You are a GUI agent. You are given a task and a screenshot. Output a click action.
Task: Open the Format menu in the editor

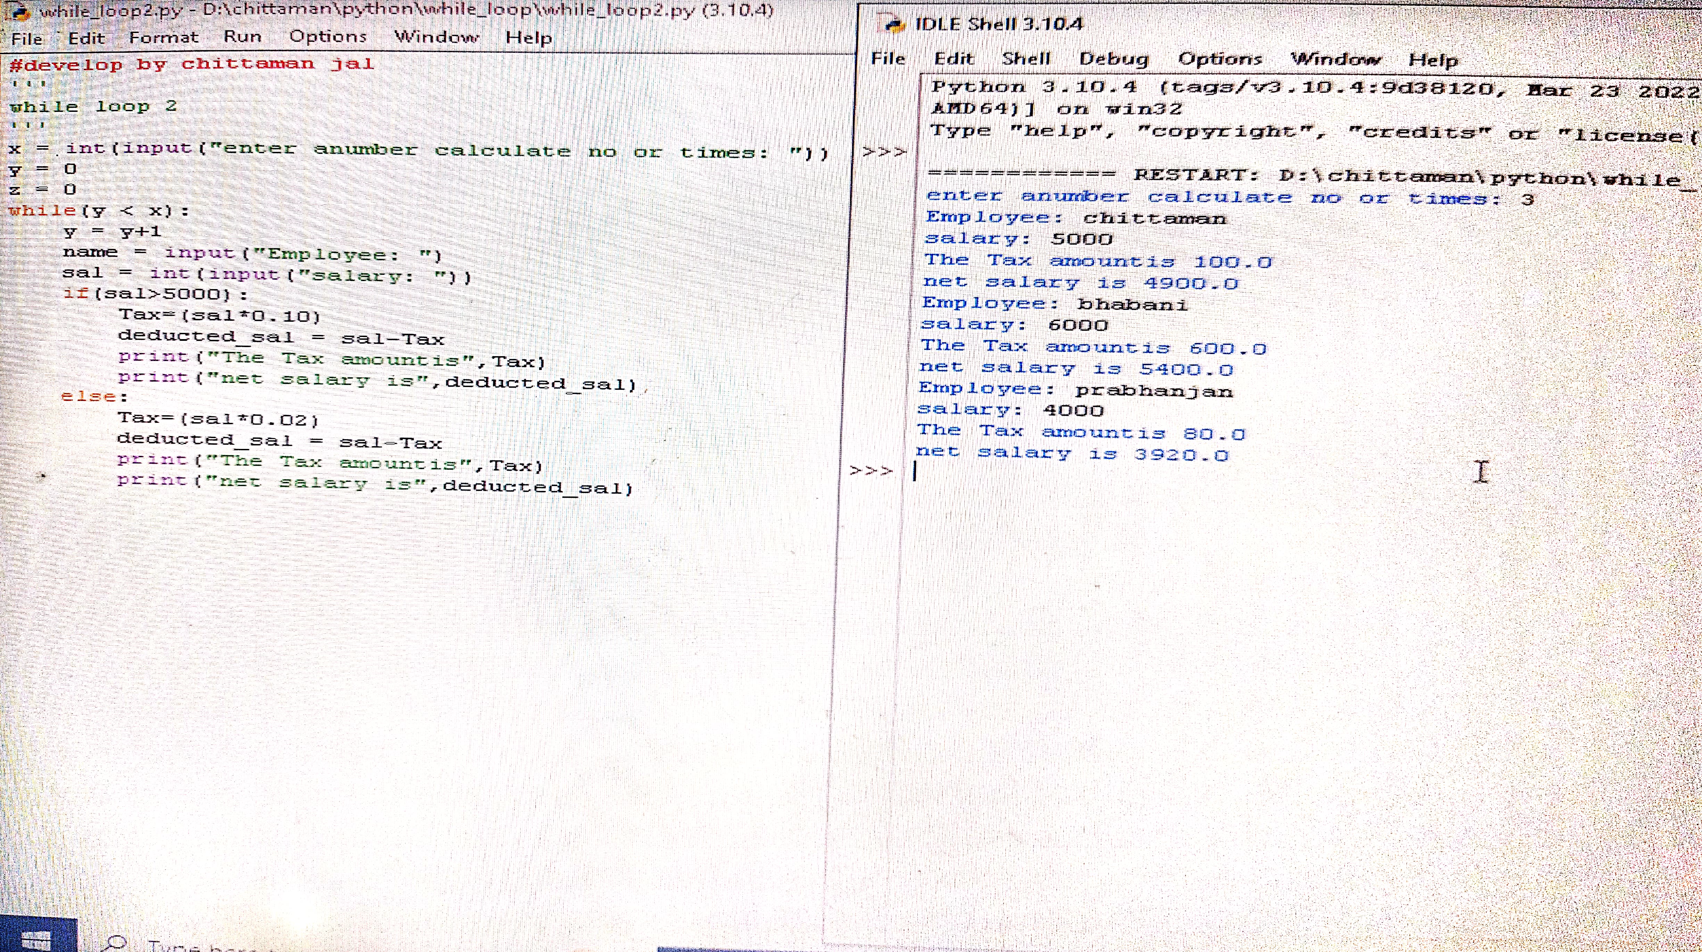tap(163, 37)
